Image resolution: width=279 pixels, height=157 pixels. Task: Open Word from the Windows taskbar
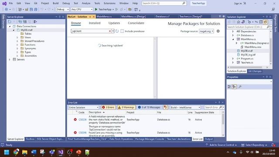coord(34,152)
